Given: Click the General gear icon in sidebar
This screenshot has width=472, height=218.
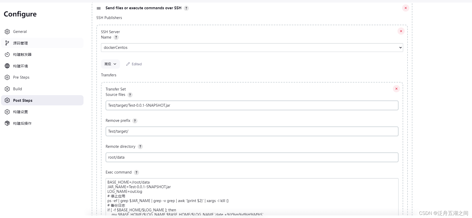Looking at the screenshot, I should pyautogui.click(x=7, y=32).
